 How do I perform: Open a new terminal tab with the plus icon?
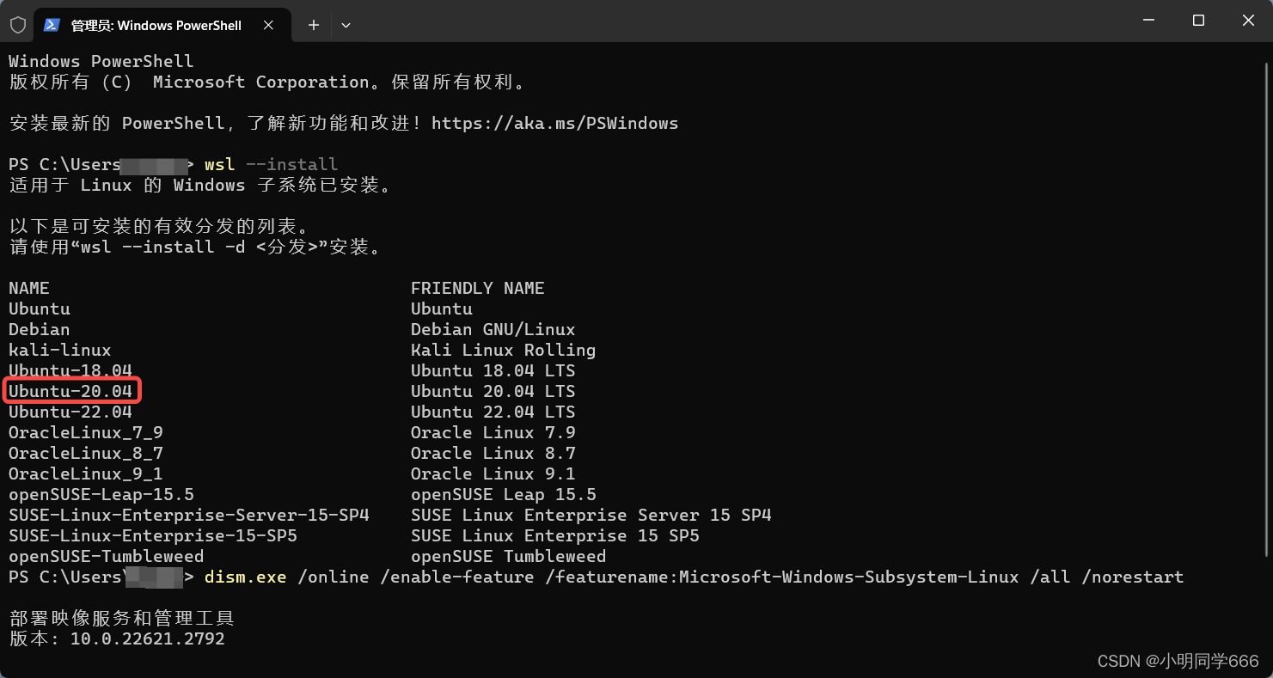313,25
